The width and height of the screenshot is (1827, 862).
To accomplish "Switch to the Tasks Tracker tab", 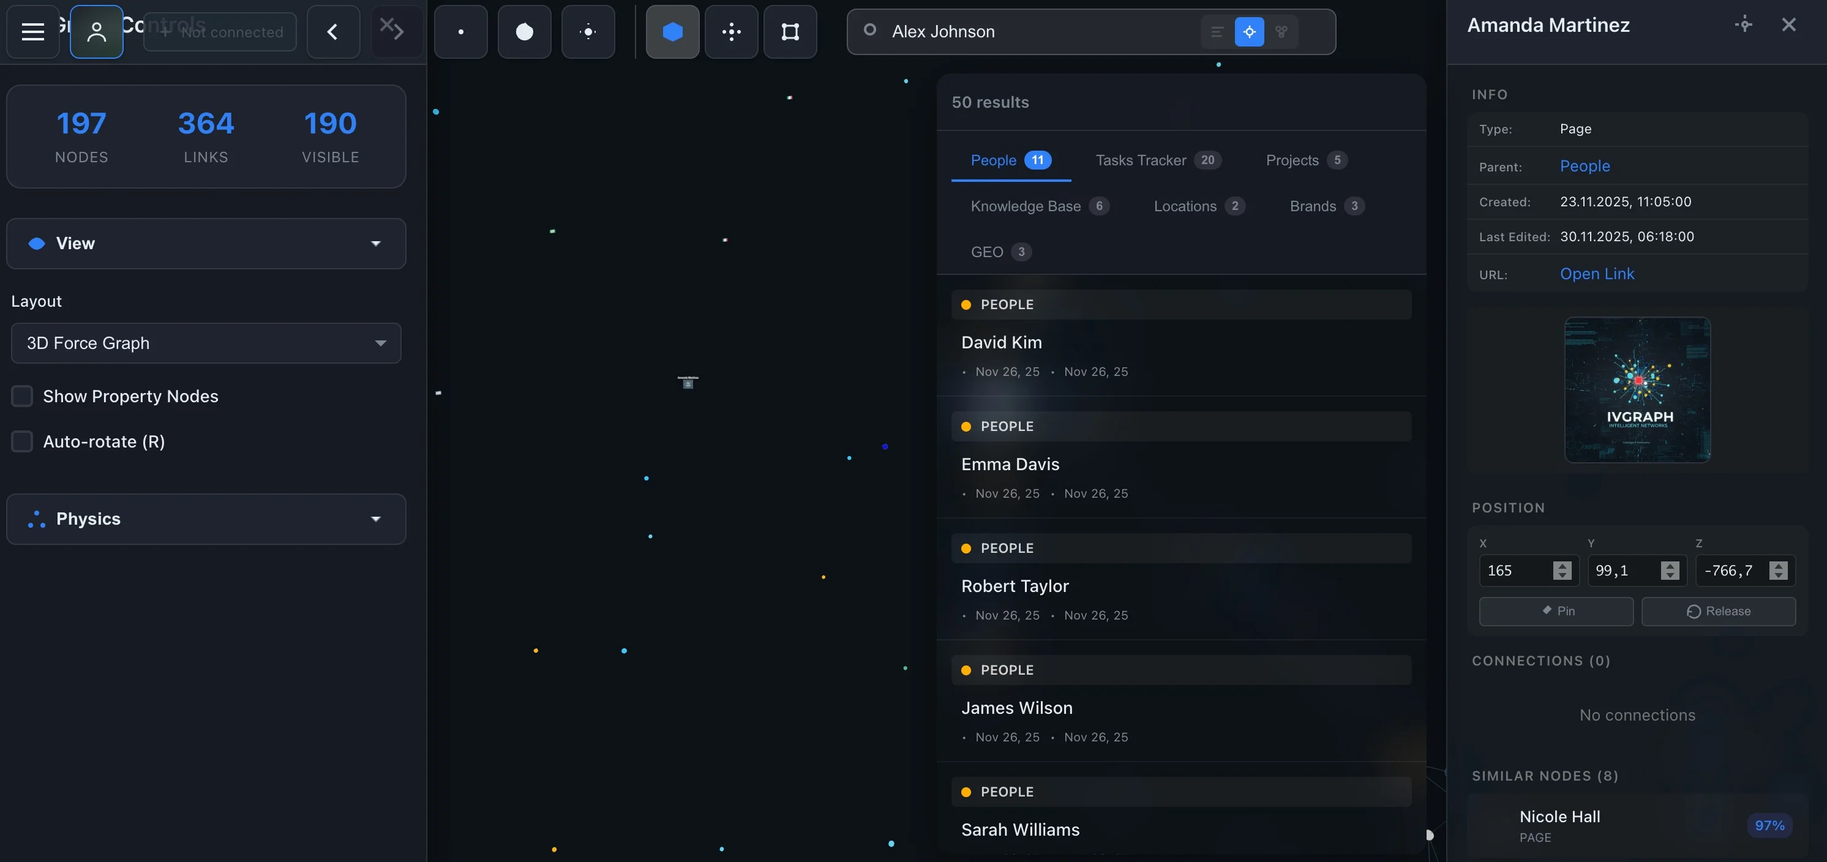I will point(1141,160).
